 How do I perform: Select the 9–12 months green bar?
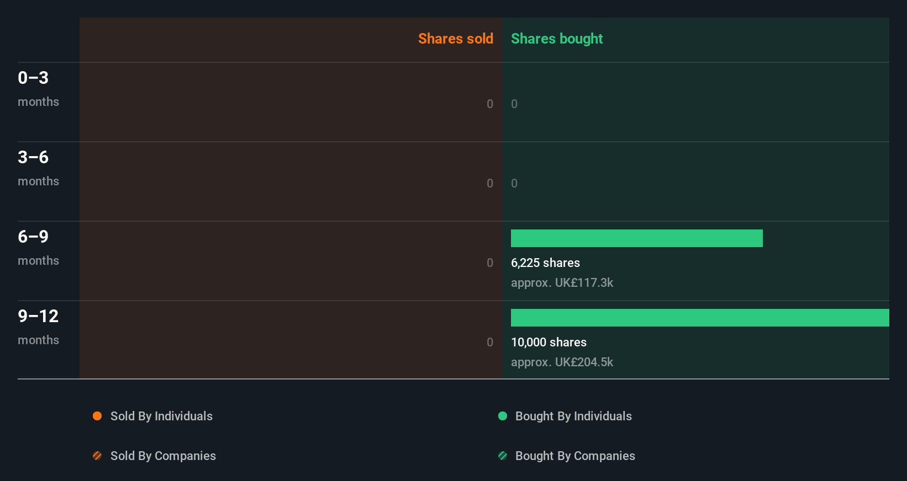coord(700,318)
